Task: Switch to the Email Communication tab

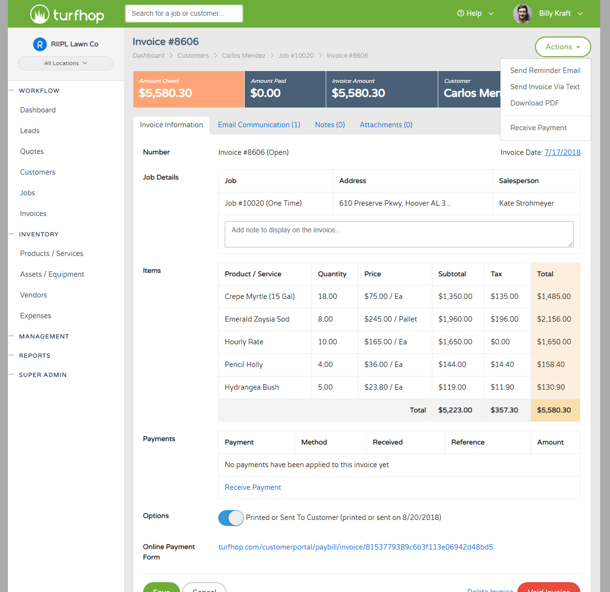Action: (259, 124)
